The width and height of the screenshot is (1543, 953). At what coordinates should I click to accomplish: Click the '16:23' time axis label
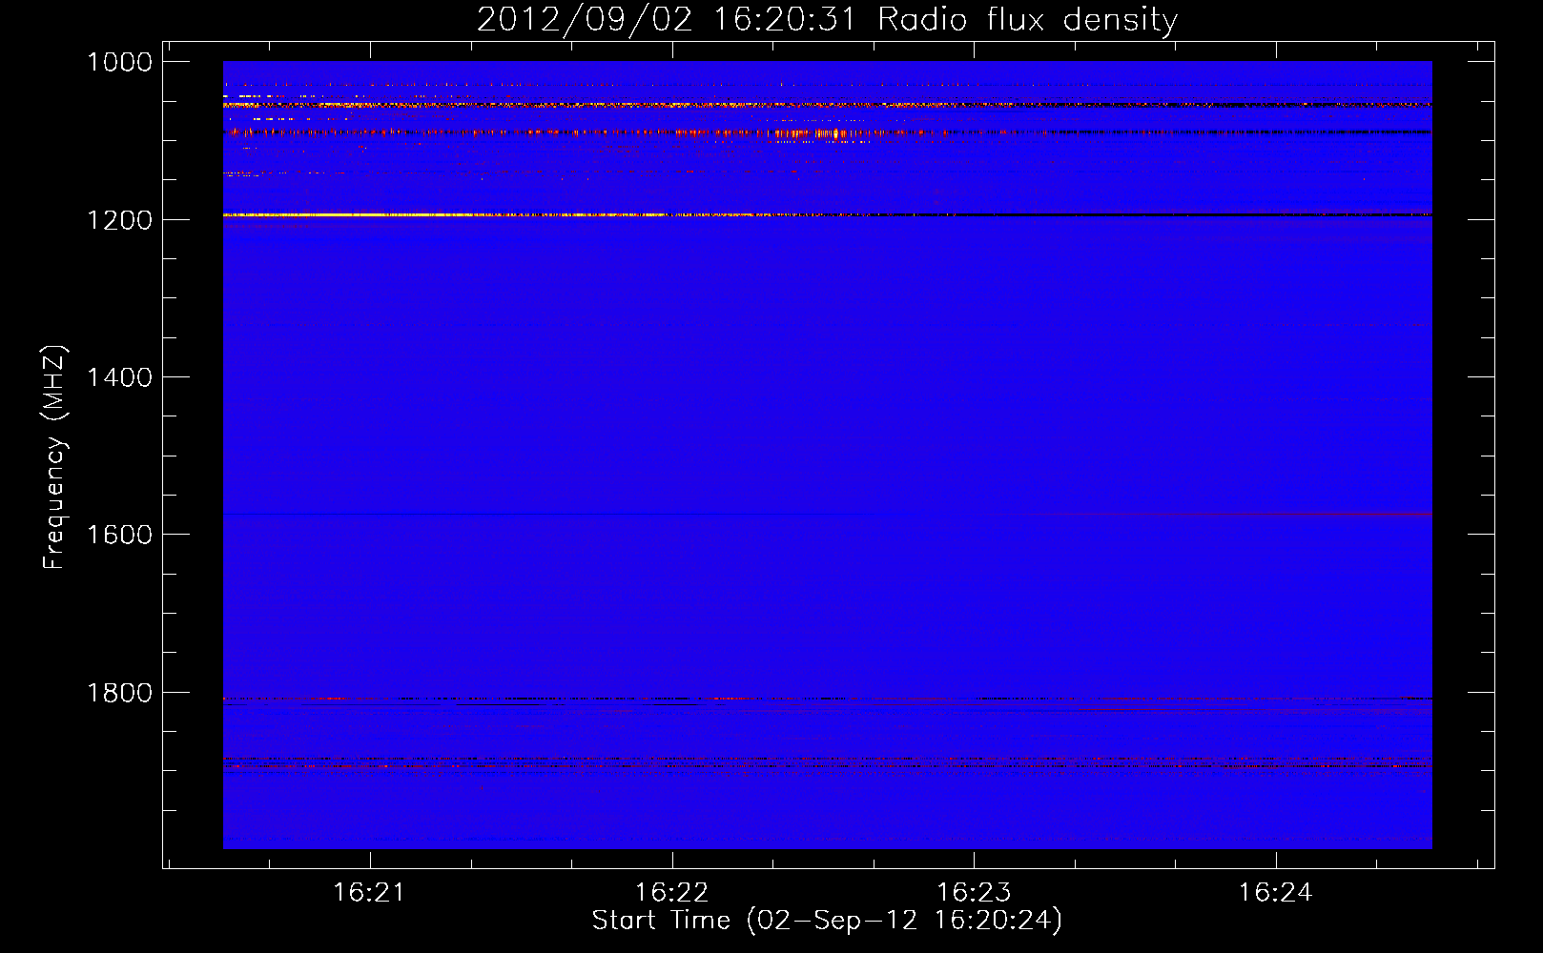click(x=974, y=892)
